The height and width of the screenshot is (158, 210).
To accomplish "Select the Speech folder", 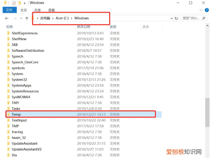I will click(17, 56).
